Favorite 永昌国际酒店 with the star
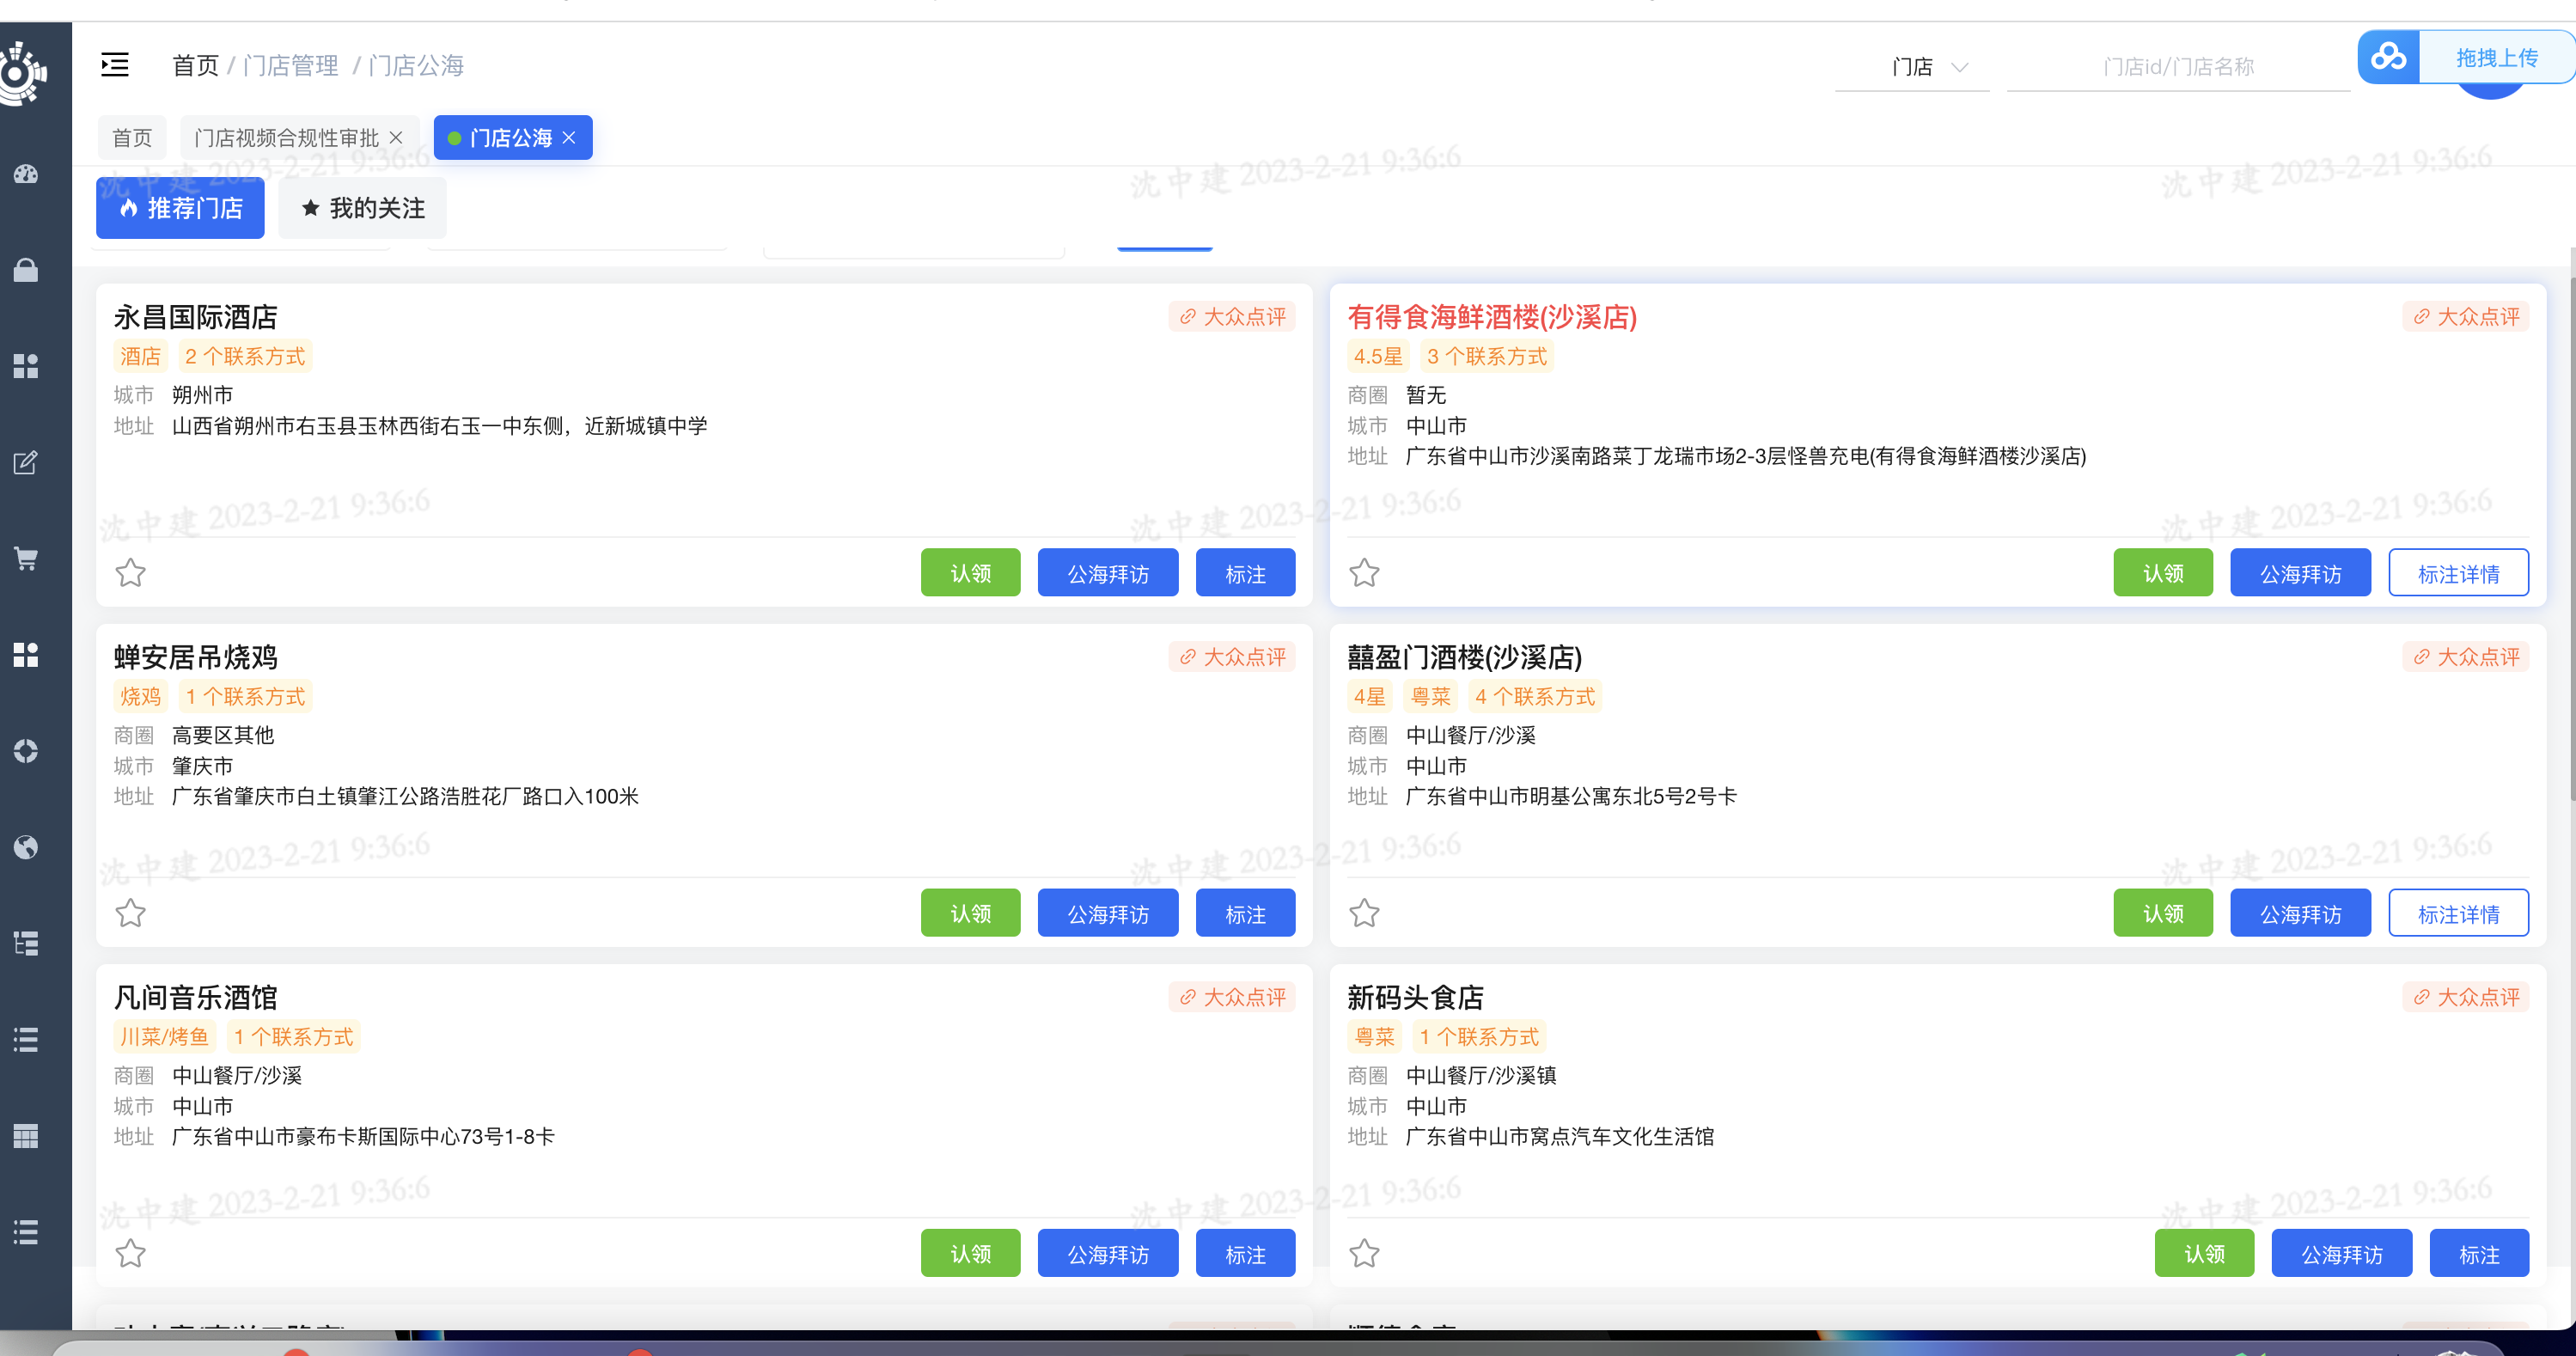2576x1356 pixels. pyautogui.click(x=130, y=573)
